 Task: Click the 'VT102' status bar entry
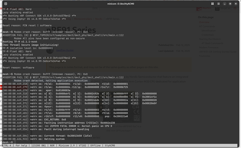pos(82,145)
